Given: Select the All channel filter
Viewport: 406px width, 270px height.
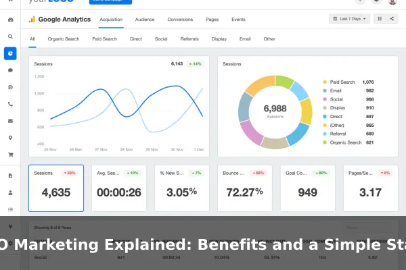Looking at the screenshot, I should click(32, 39).
